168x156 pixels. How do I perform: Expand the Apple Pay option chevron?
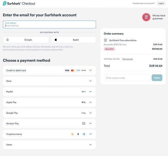pyautogui.click(x=90, y=102)
